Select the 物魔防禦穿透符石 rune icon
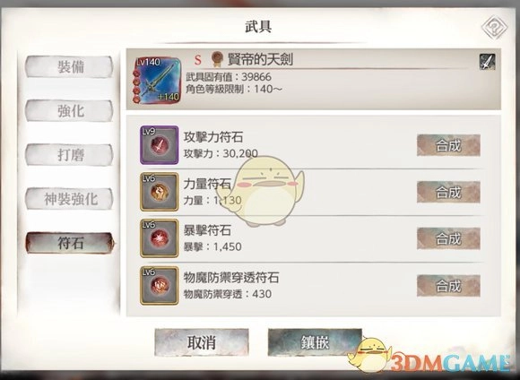Screen dimensions: 520x380 click(x=160, y=285)
